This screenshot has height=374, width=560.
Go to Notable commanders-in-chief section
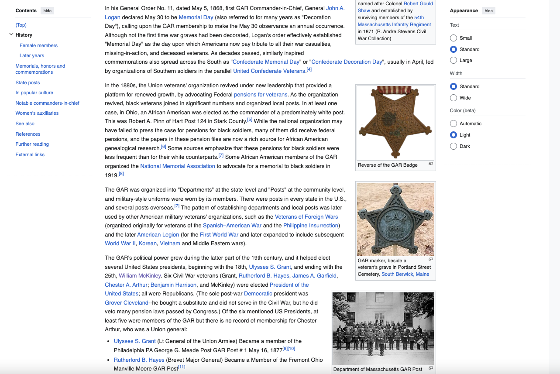coord(48,103)
